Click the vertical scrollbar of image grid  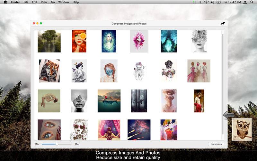tap(223, 84)
